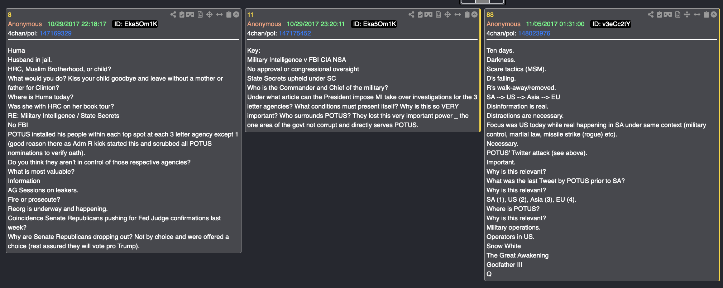
Task: Click the line "Where is POTUS?"
Action: (513, 209)
